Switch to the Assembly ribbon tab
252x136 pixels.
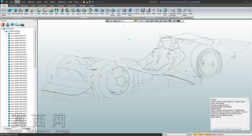(x=60, y=6)
